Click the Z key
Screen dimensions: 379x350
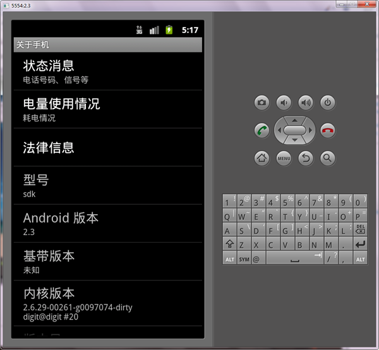[244, 243]
